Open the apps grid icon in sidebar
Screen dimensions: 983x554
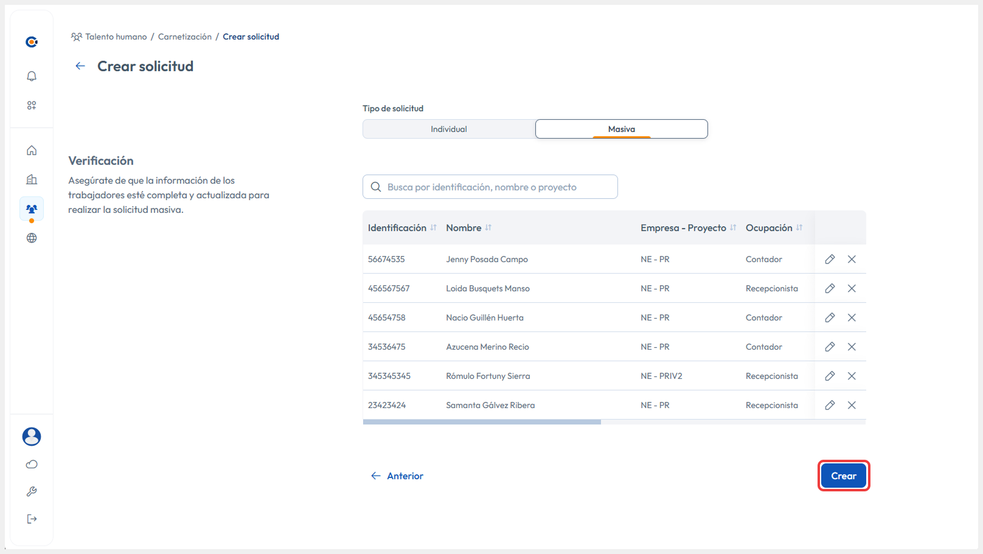[32, 105]
